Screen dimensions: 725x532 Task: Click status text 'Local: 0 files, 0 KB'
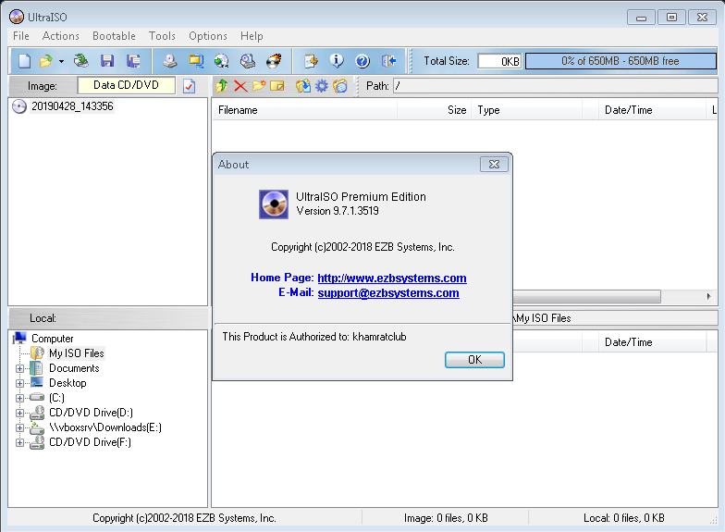pos(623,518)
